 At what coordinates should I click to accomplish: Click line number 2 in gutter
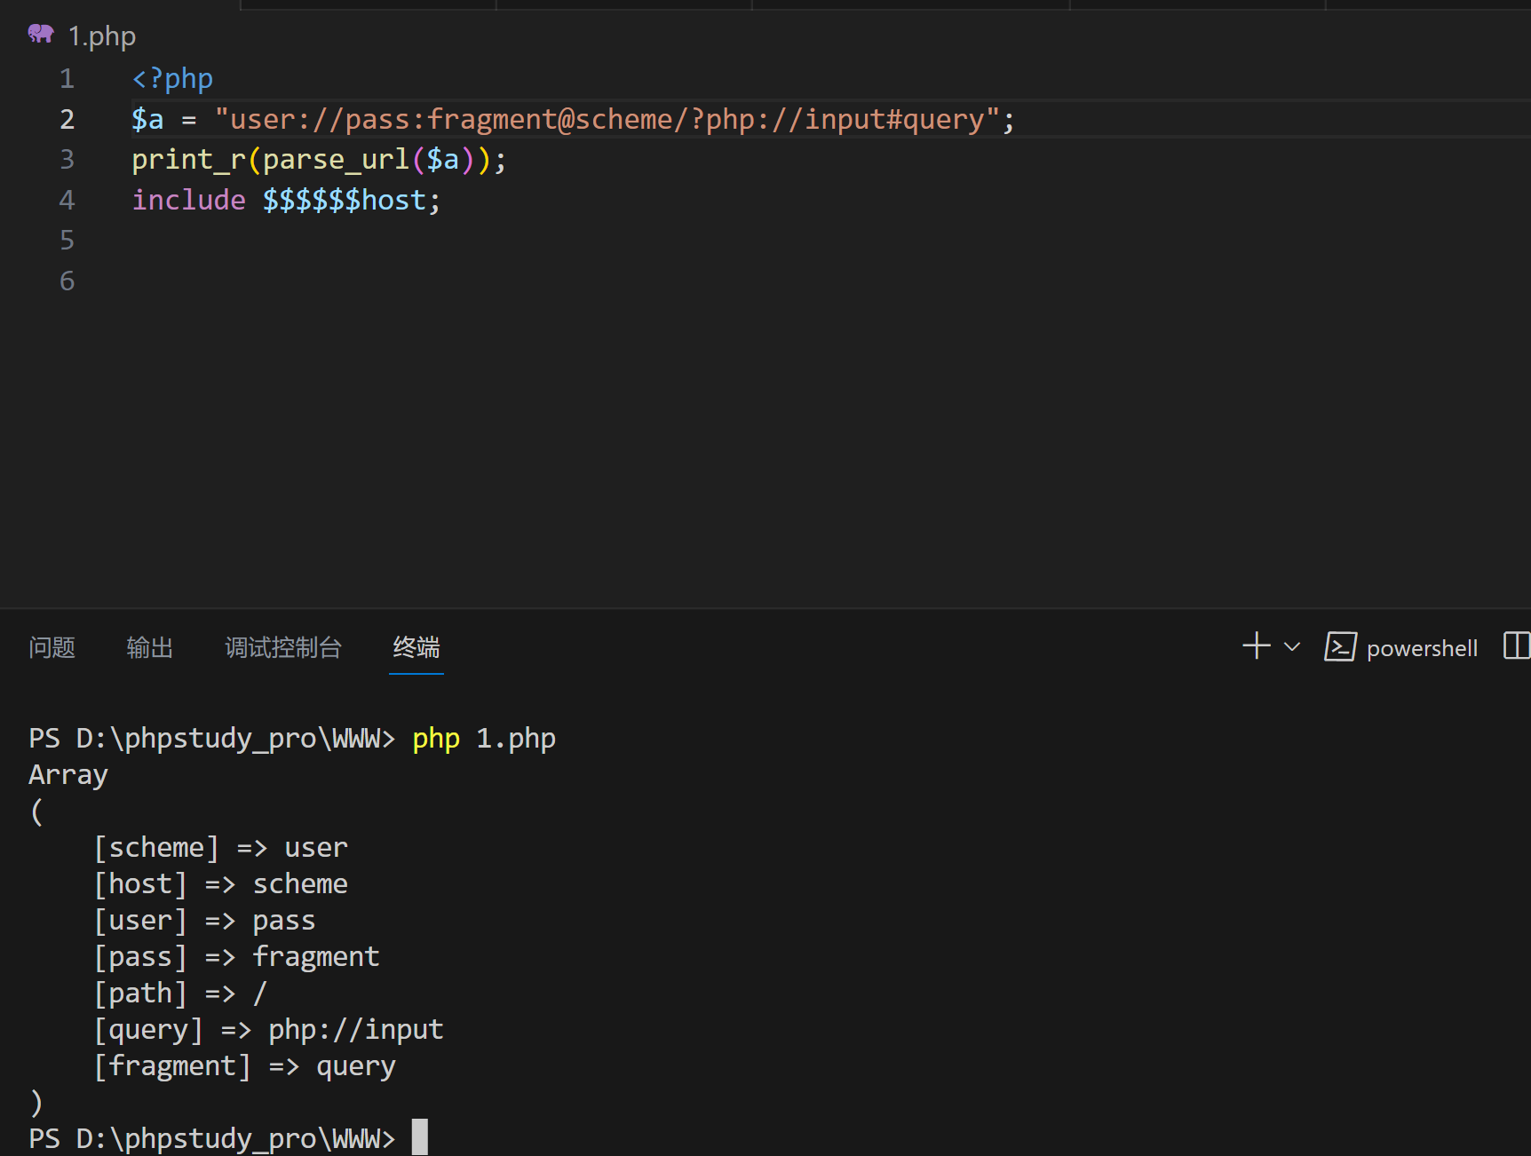(67, 119)
